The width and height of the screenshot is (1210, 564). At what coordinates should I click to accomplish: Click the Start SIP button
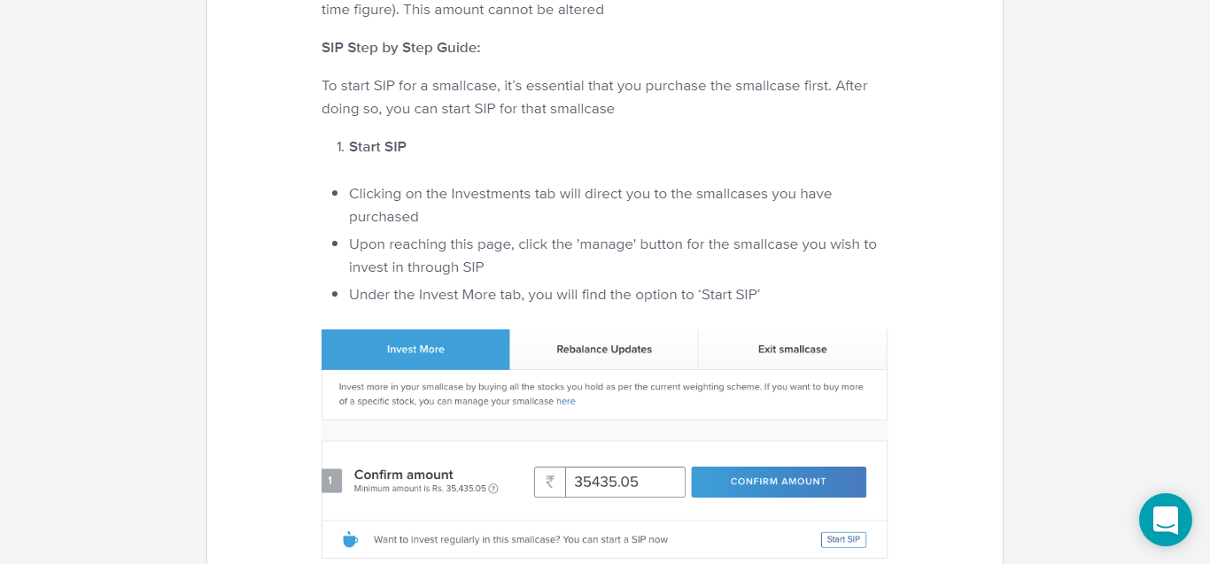843,539
